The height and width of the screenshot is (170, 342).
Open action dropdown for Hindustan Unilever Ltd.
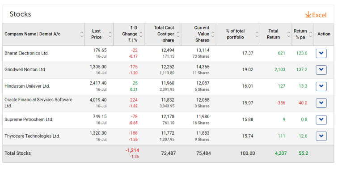pyautogui.click(x=321, y=86)
